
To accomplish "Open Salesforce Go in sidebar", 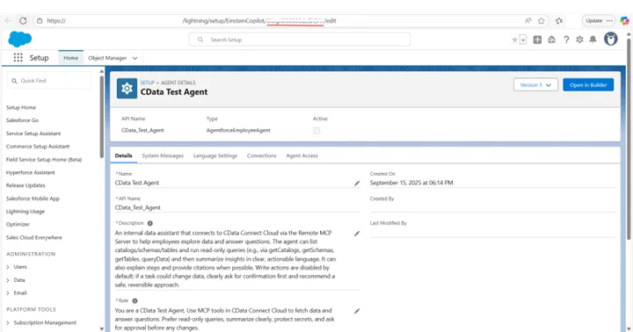I will click(x=22, y=120).
